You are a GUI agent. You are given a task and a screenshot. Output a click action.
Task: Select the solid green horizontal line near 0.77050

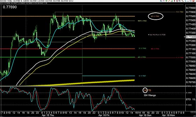coord(67,57)
